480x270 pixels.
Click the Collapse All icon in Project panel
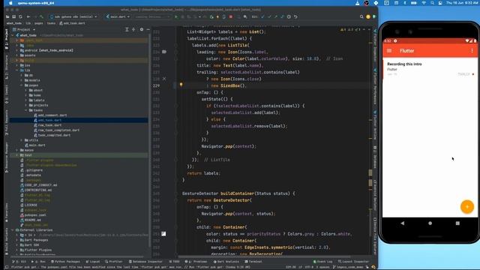(x=133, y=29)
